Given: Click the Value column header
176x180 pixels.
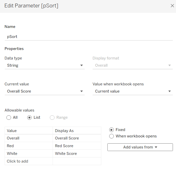Looking at the screenshot, I should [29, 131].
